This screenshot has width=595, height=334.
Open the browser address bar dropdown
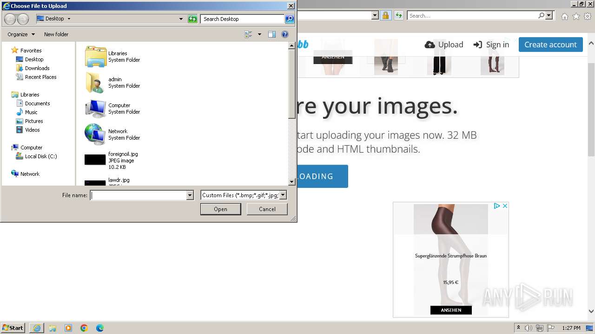pyautogui.click(x=375, y=15)
